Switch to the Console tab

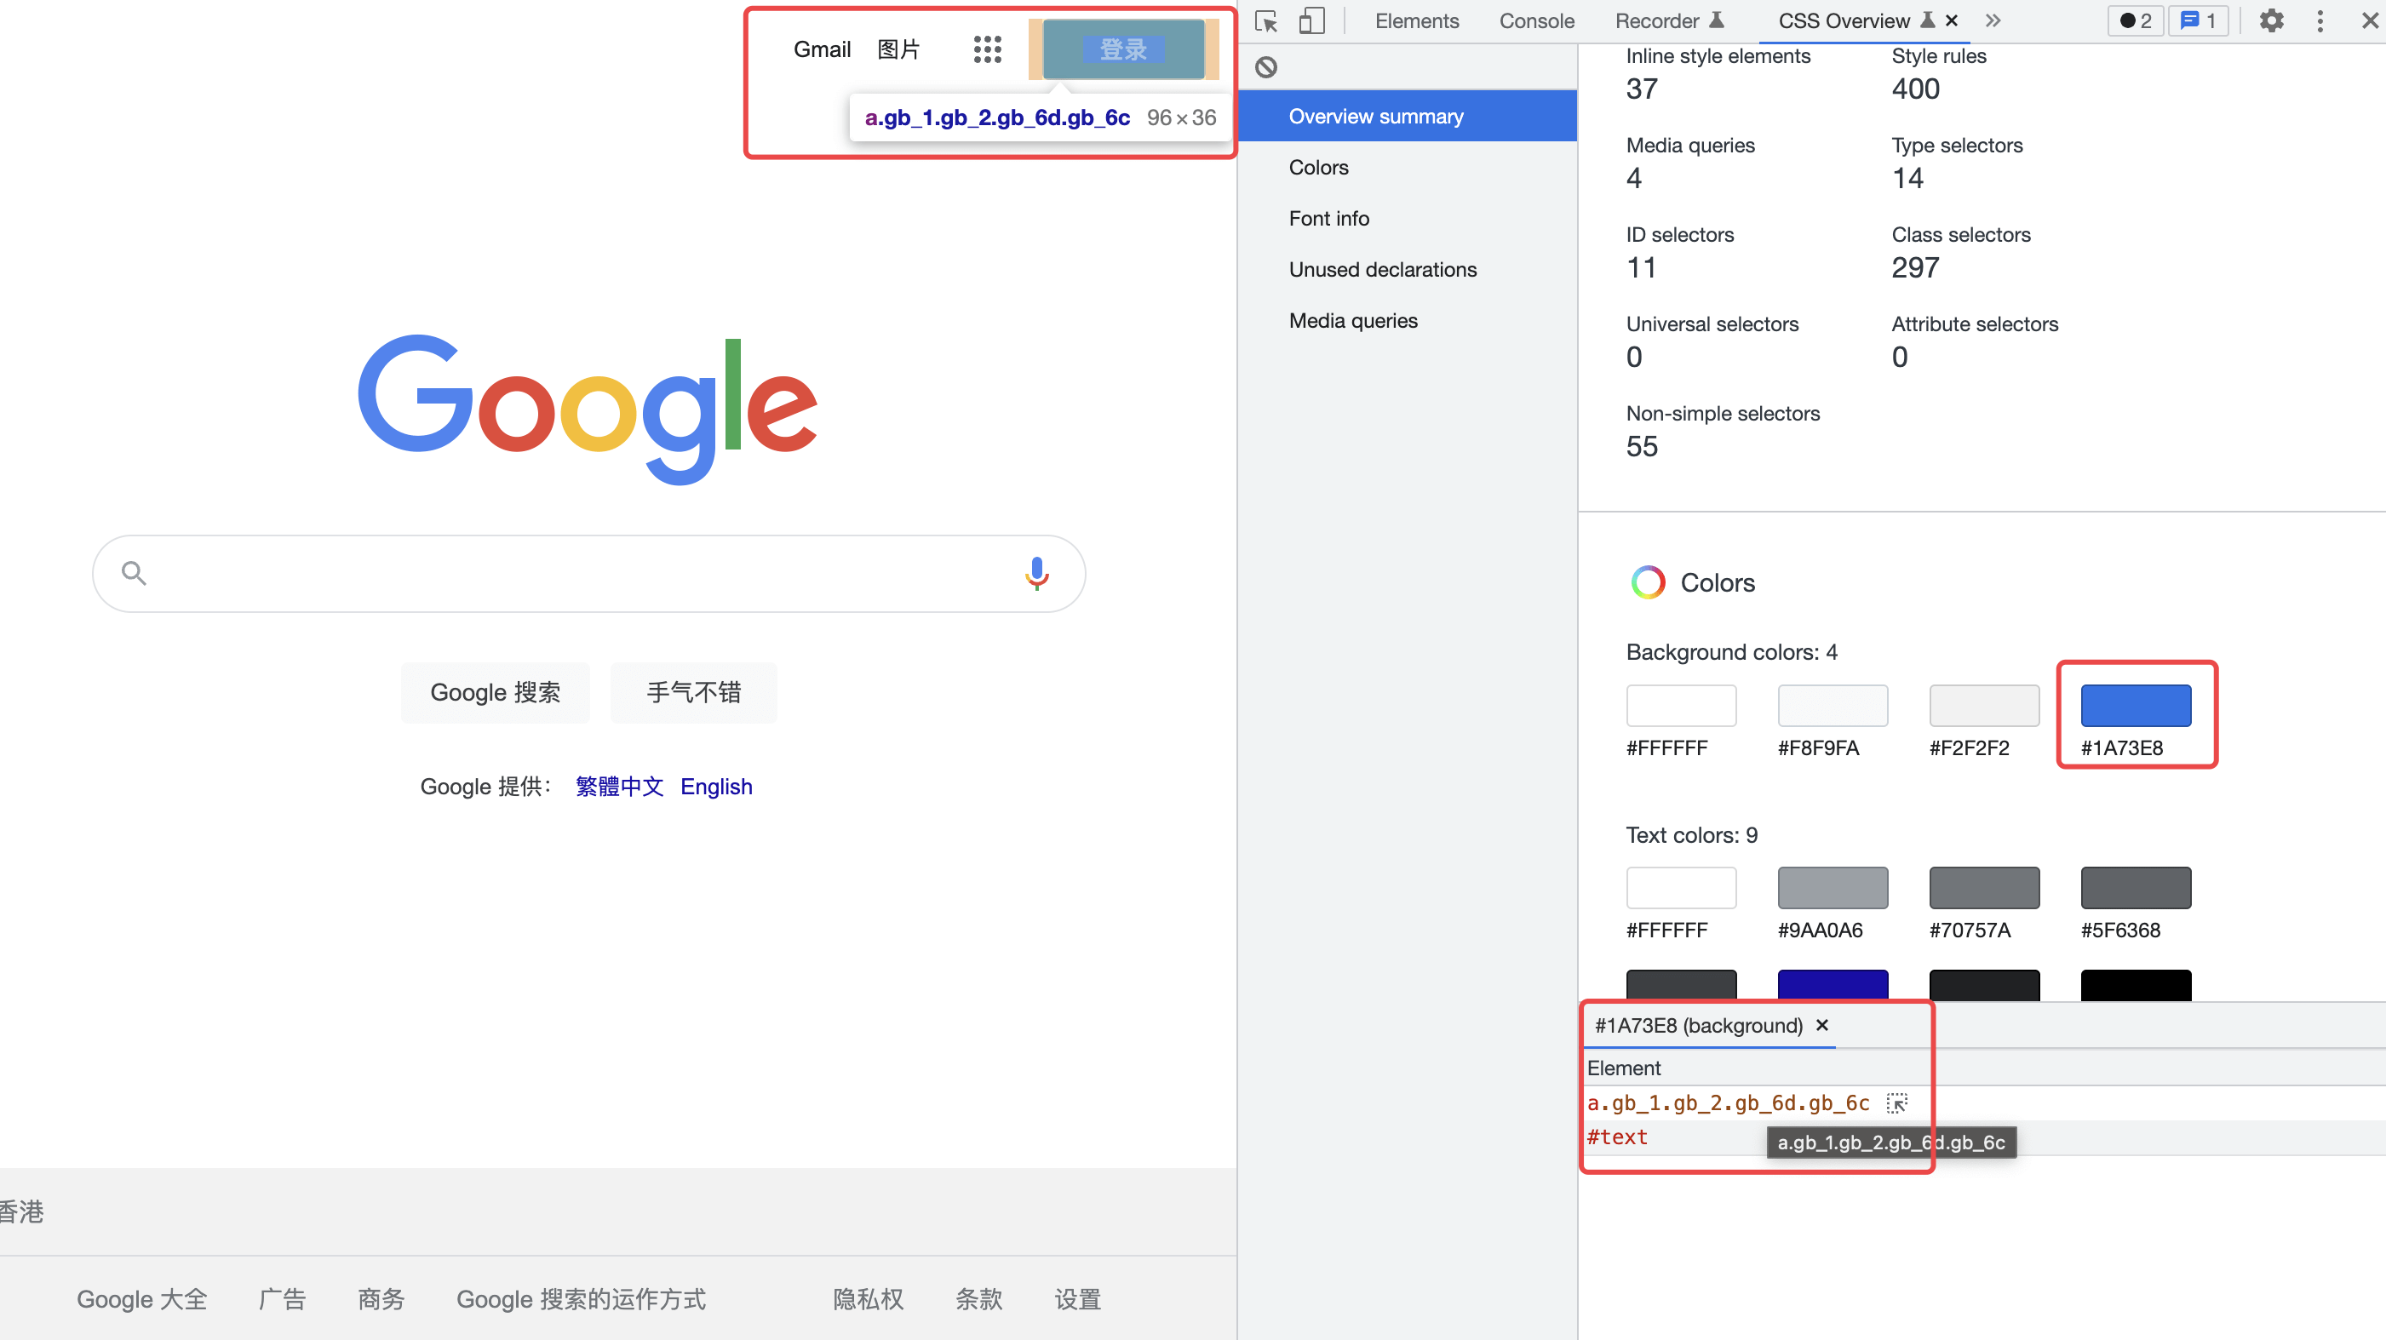(x=1535, y=20)
